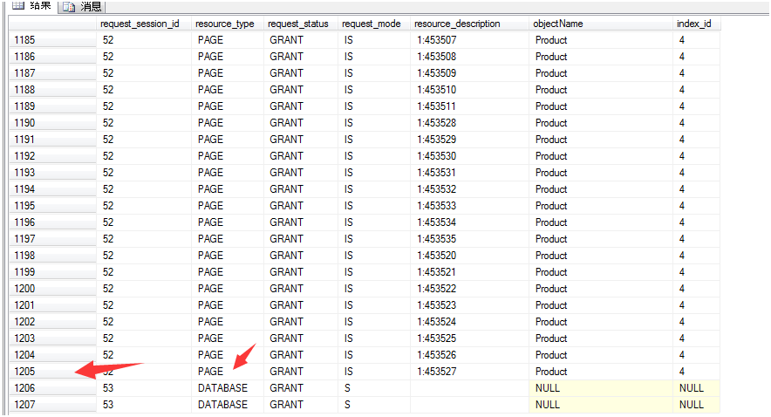The image size is (771, 417).
Task: Click resource description cell 1:453534
Action: tap(469, 222)
